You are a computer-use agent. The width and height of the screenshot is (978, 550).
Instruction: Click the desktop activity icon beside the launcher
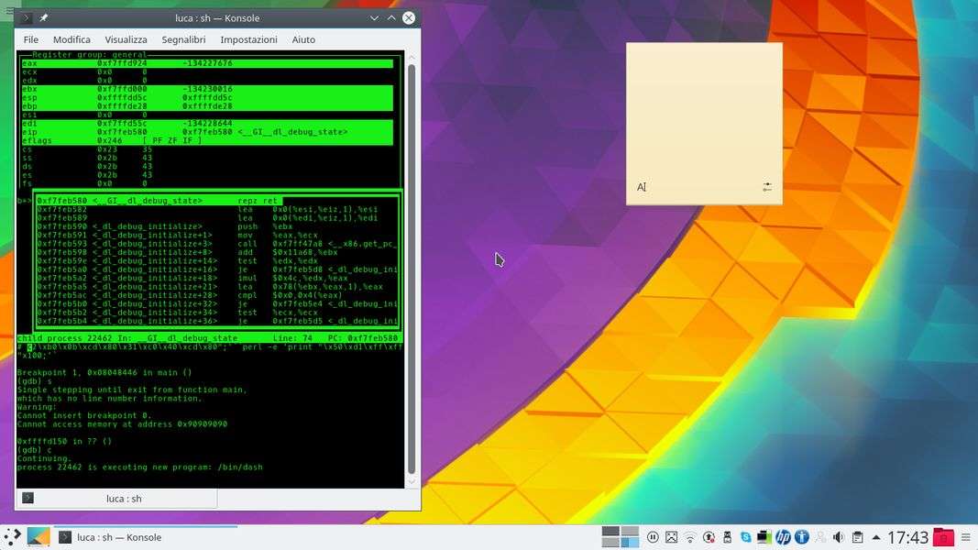(38, 537)
